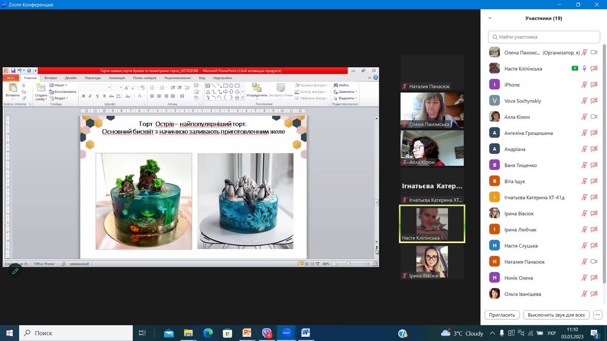Click the camera icon next to Алла Кізюн
Image resolution: width=607 pixels, height=341 pixels.
[x=594, y=117]
